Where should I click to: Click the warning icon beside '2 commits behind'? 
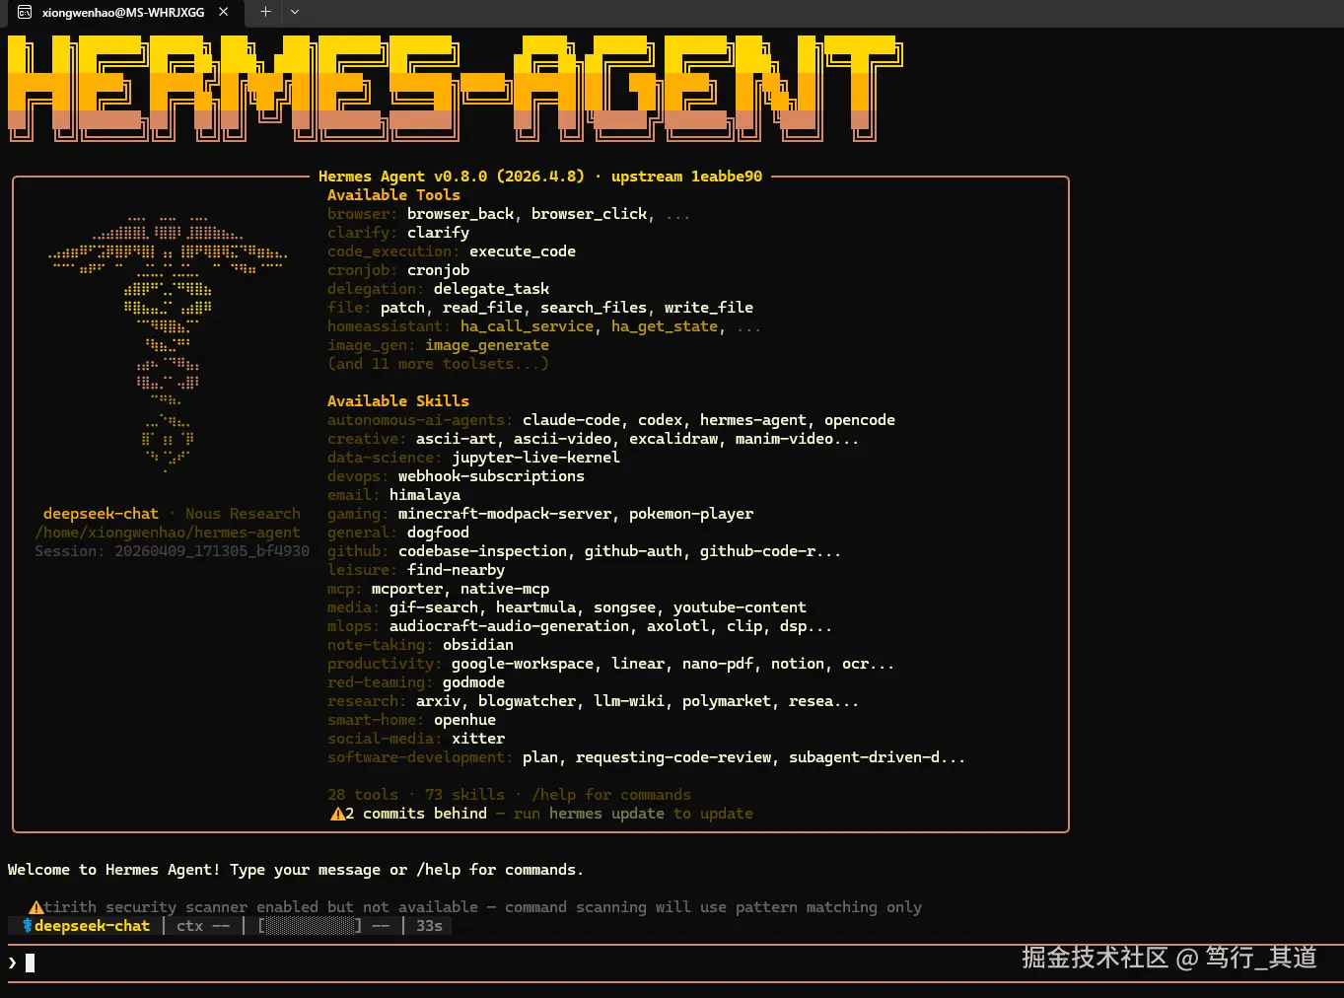pyautogui.click(x=336, y=814)
